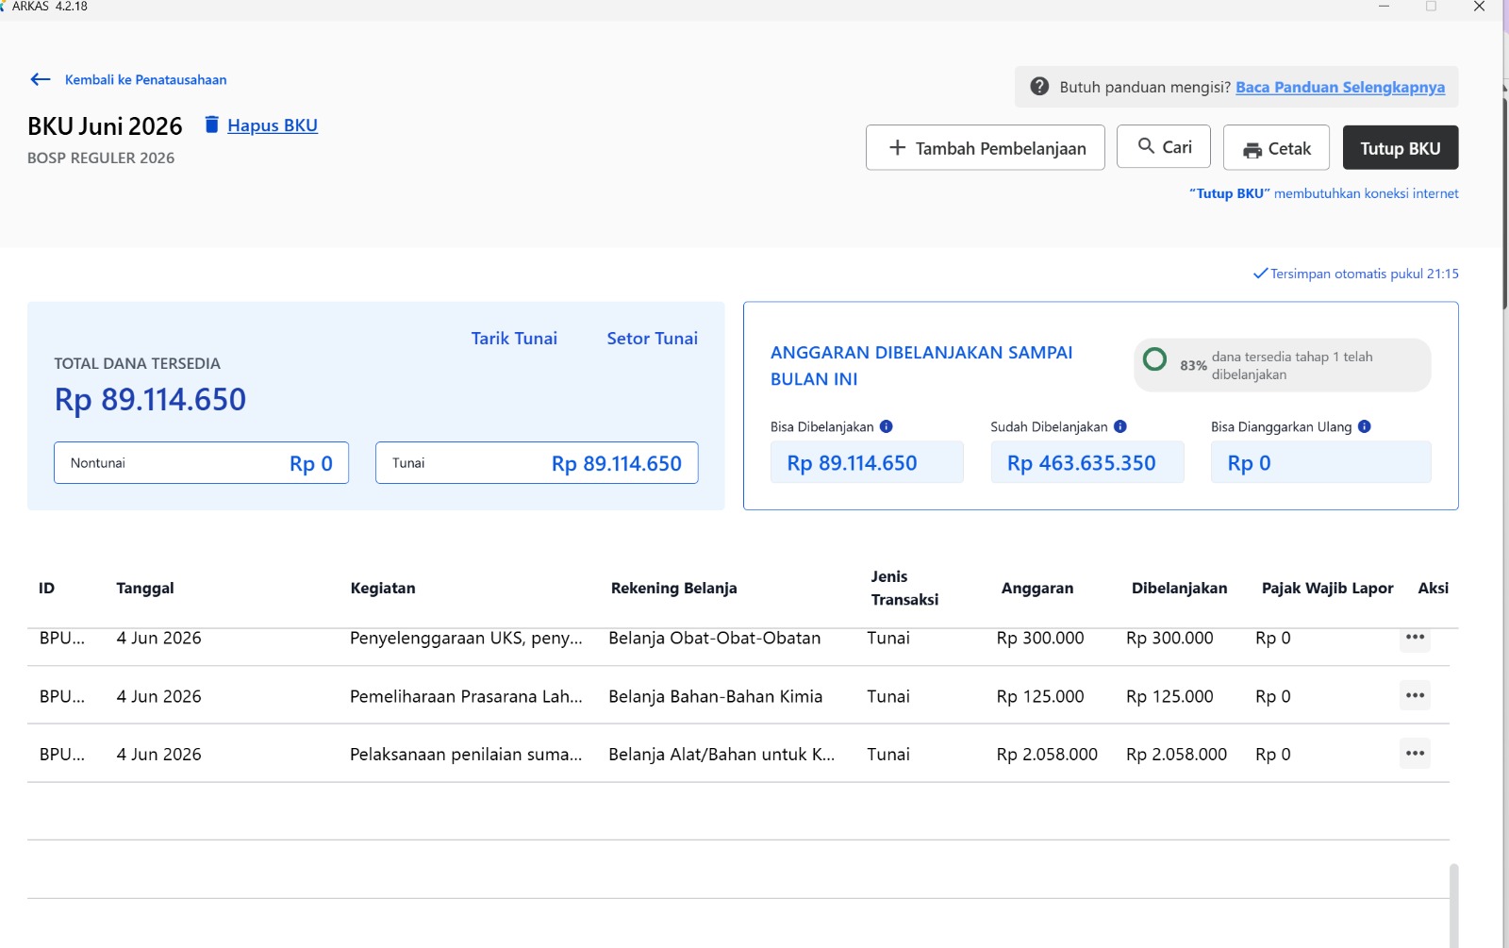Click the back arrow icon

[41, 79]
